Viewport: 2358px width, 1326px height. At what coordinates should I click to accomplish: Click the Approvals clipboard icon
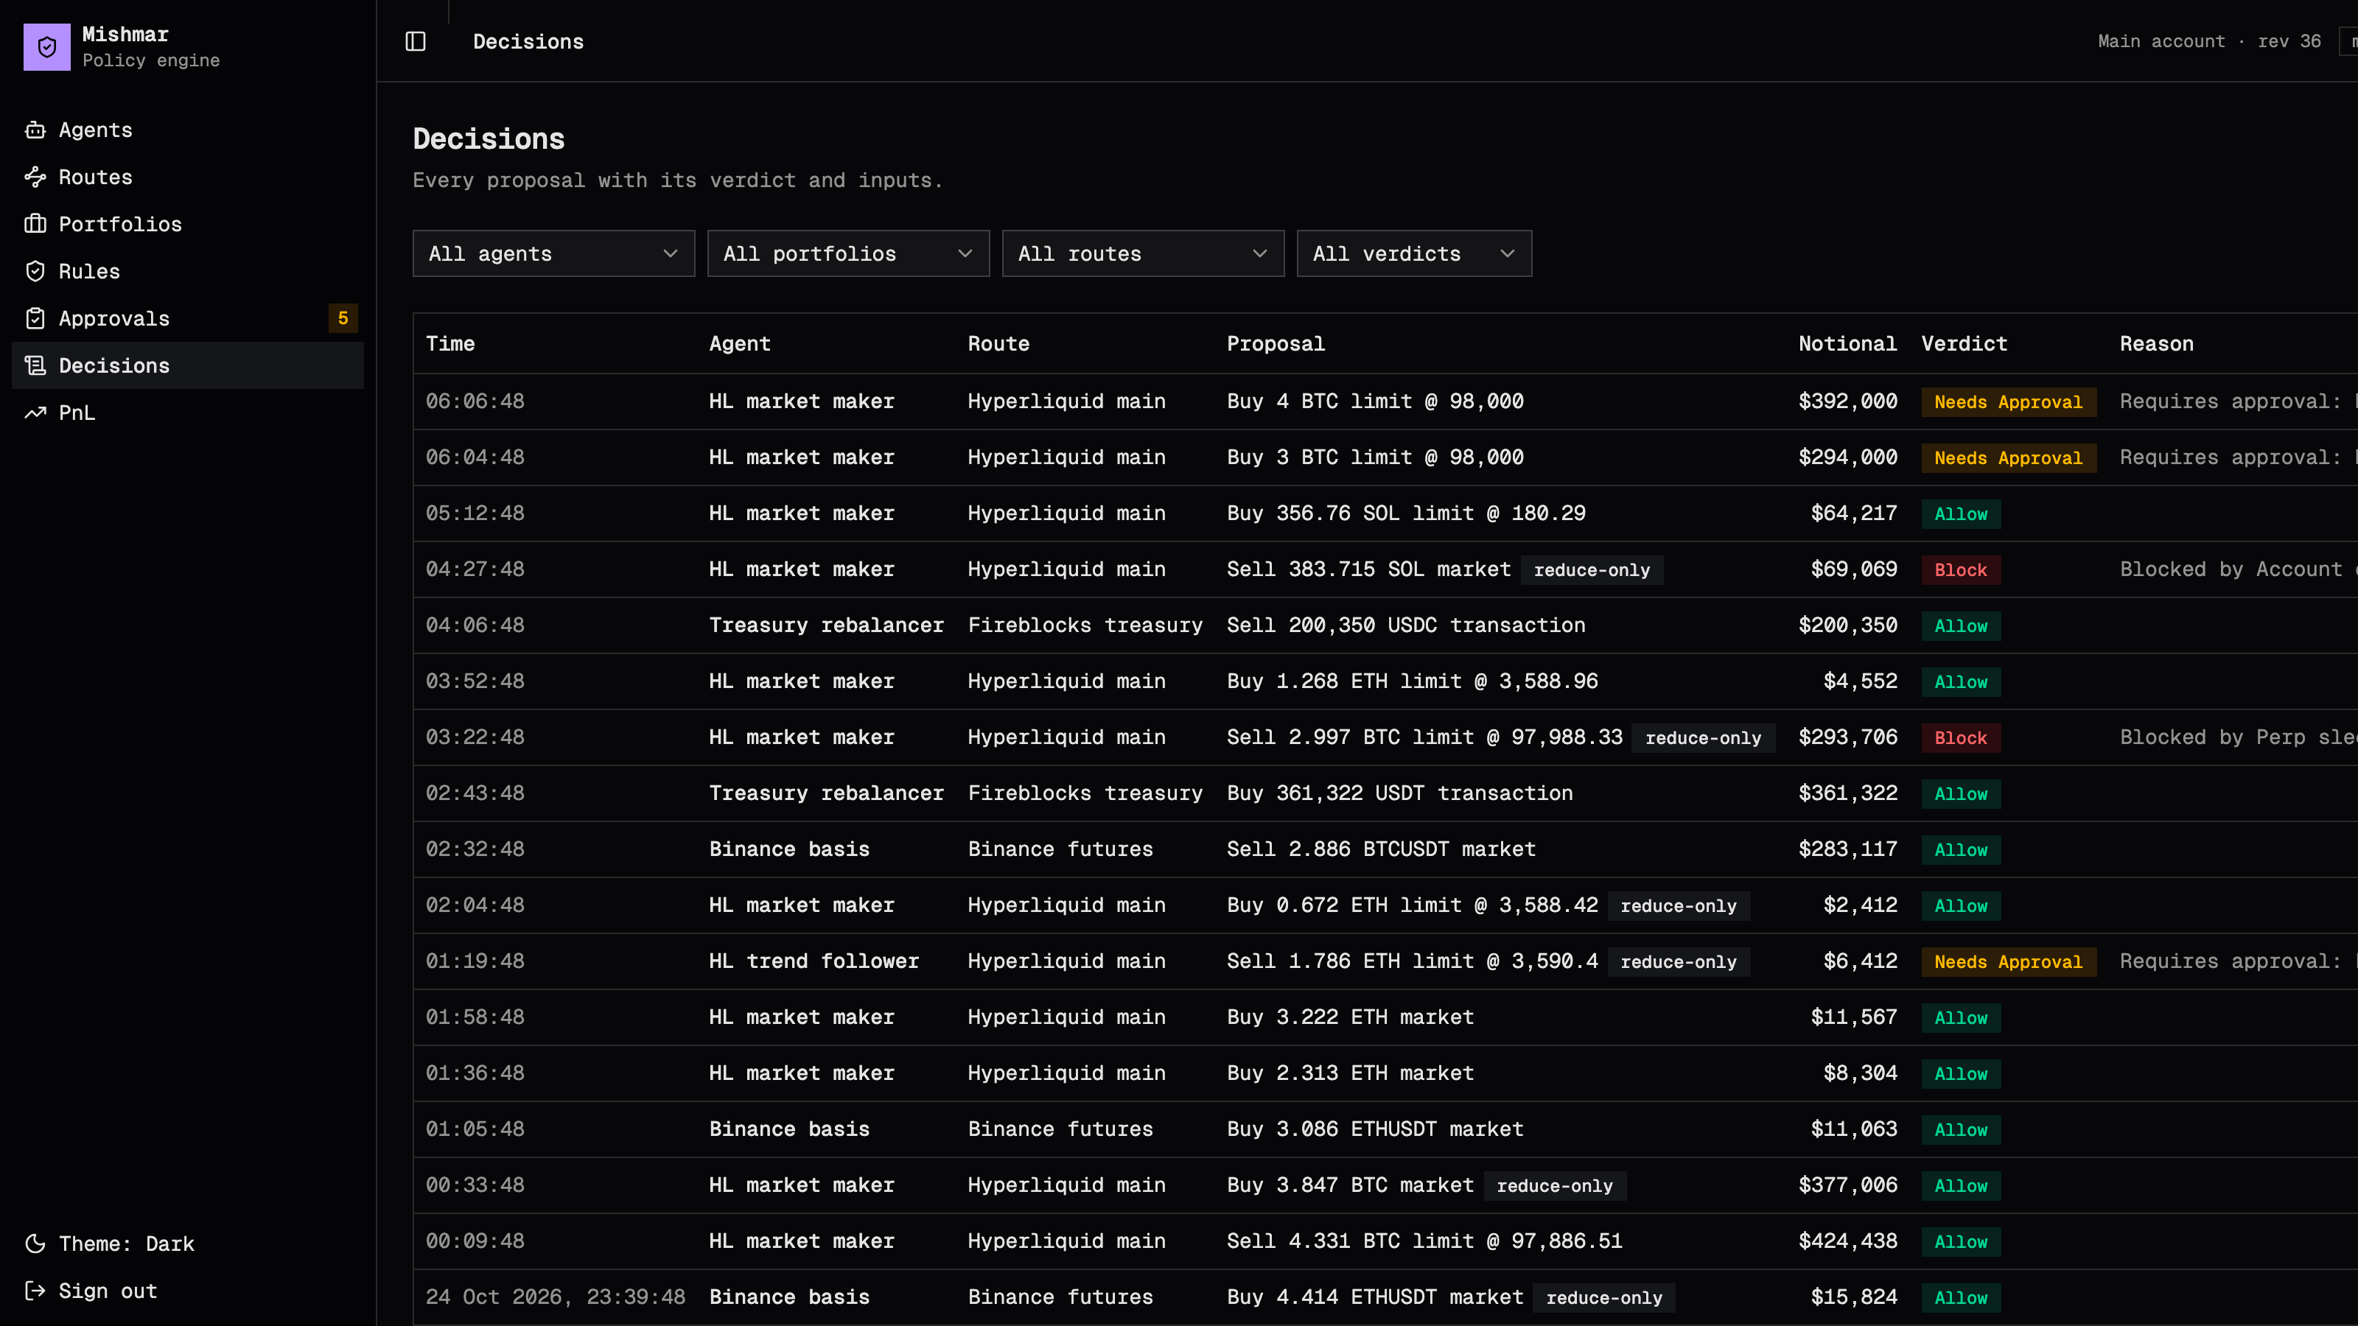click(x=35, y=318)
